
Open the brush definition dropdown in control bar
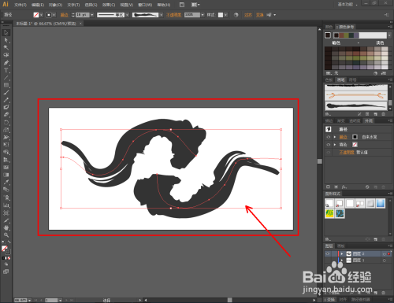(x=161, y=15)
